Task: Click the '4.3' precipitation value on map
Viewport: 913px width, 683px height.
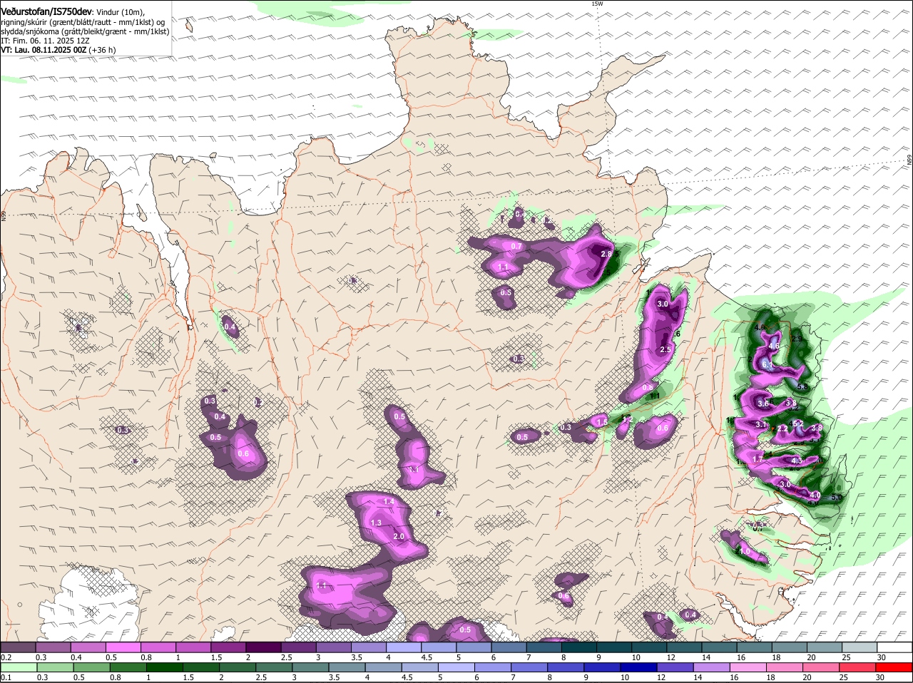Action: [x=797, y=461]
